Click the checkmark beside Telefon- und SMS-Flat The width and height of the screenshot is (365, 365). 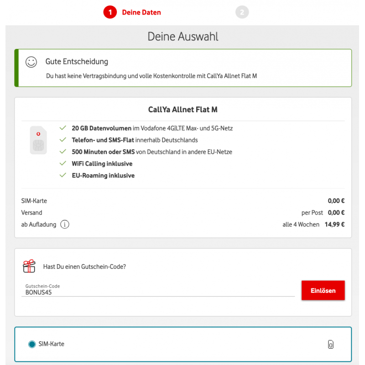click(x=63, y=140)
